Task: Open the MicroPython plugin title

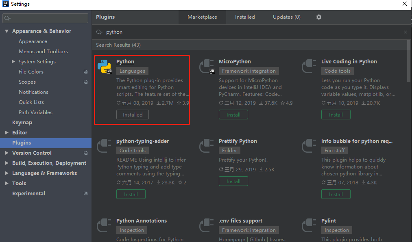Action: [235, 62]
